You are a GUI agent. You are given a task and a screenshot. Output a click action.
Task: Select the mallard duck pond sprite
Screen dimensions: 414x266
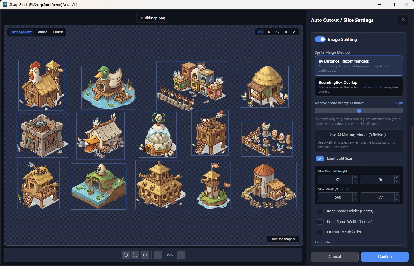click(x=108, y=87)
